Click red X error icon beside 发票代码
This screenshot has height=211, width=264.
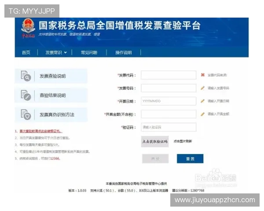(203, 75)
